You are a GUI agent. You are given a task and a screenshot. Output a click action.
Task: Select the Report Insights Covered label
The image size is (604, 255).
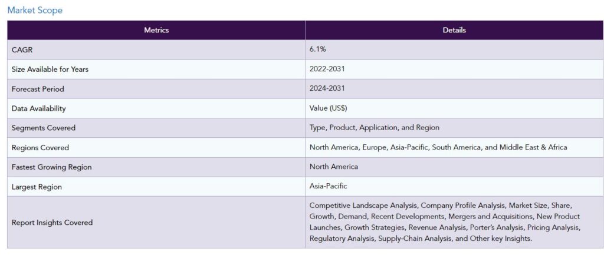point(52,223)
